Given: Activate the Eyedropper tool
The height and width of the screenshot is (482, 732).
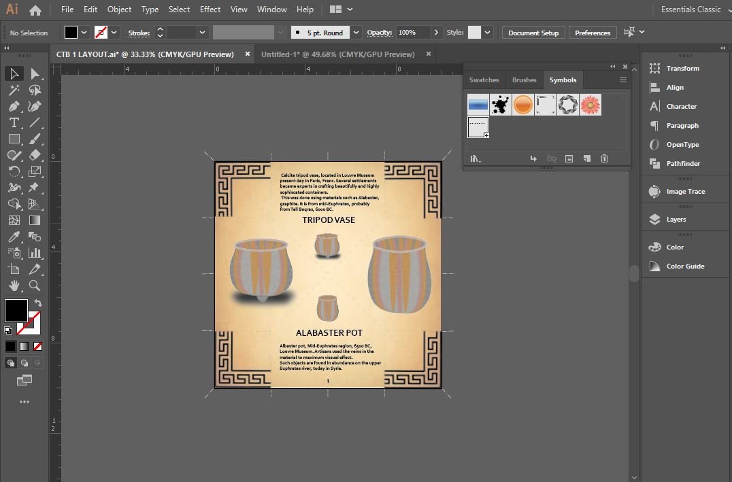Looking at the screenshot, I should 14,237.
